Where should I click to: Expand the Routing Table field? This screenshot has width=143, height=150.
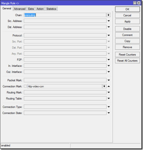pos(109,98)
